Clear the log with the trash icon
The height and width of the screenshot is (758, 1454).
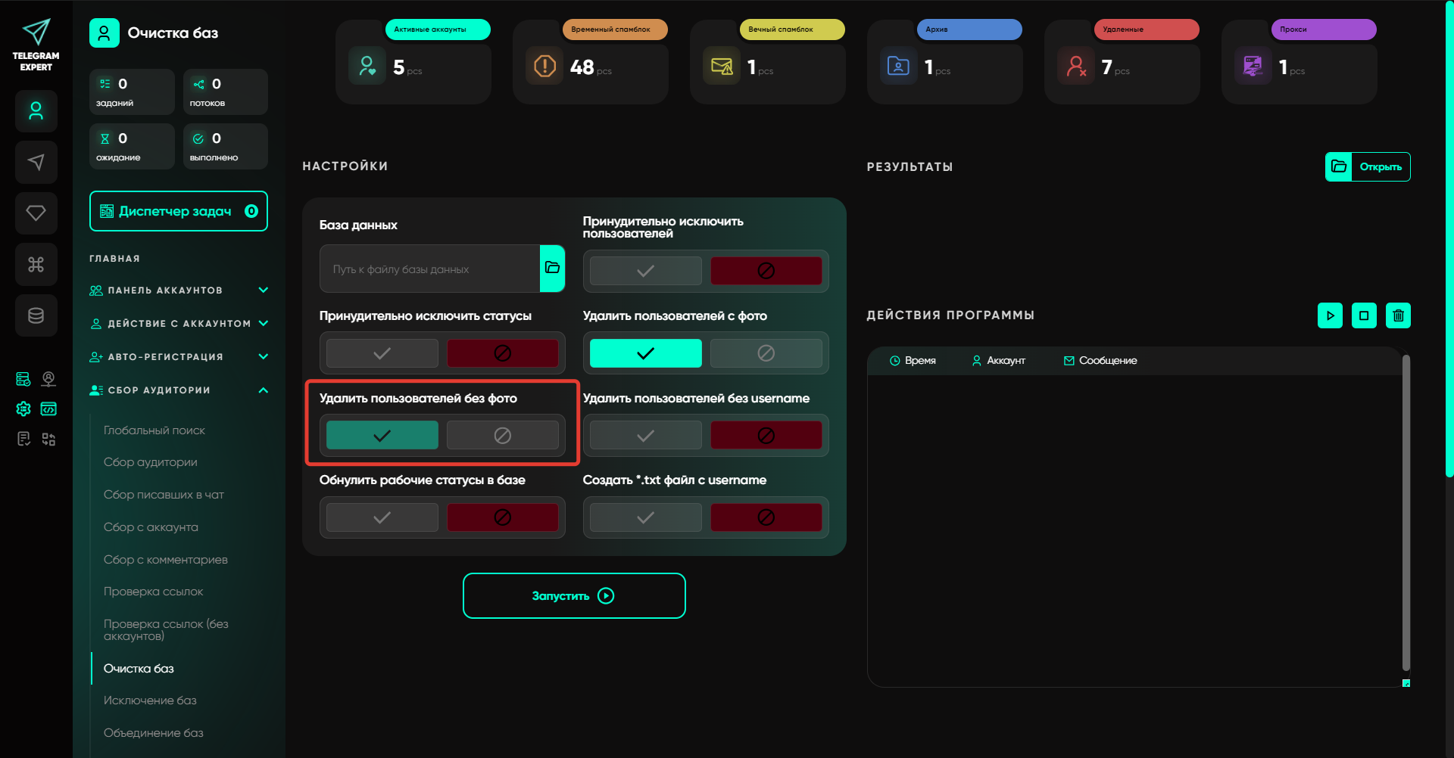click(x=1398, y=315)
